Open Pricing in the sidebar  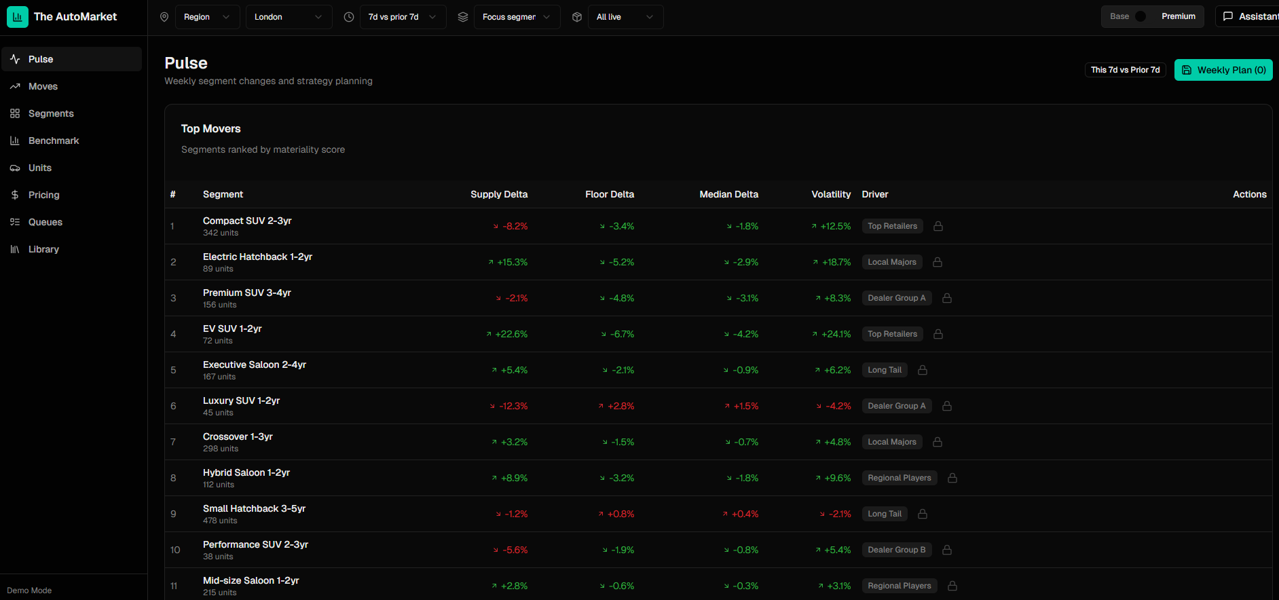point(71,195)
